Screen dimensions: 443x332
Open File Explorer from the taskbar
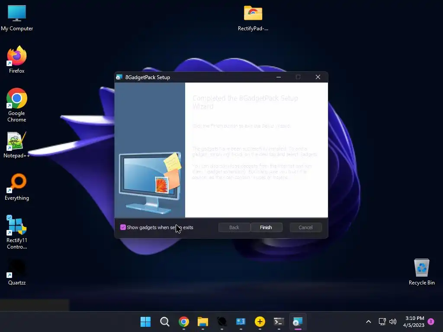pyautogui.click(x=203, y=322)
